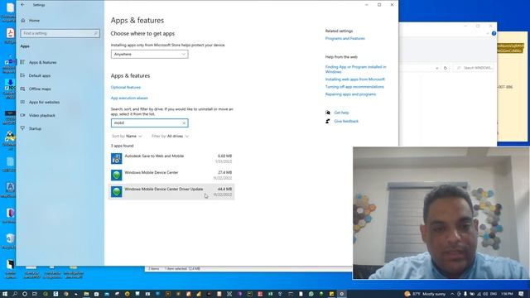Show hidden system tray icons chevron
530x298 pixels.
coord(452,294)
